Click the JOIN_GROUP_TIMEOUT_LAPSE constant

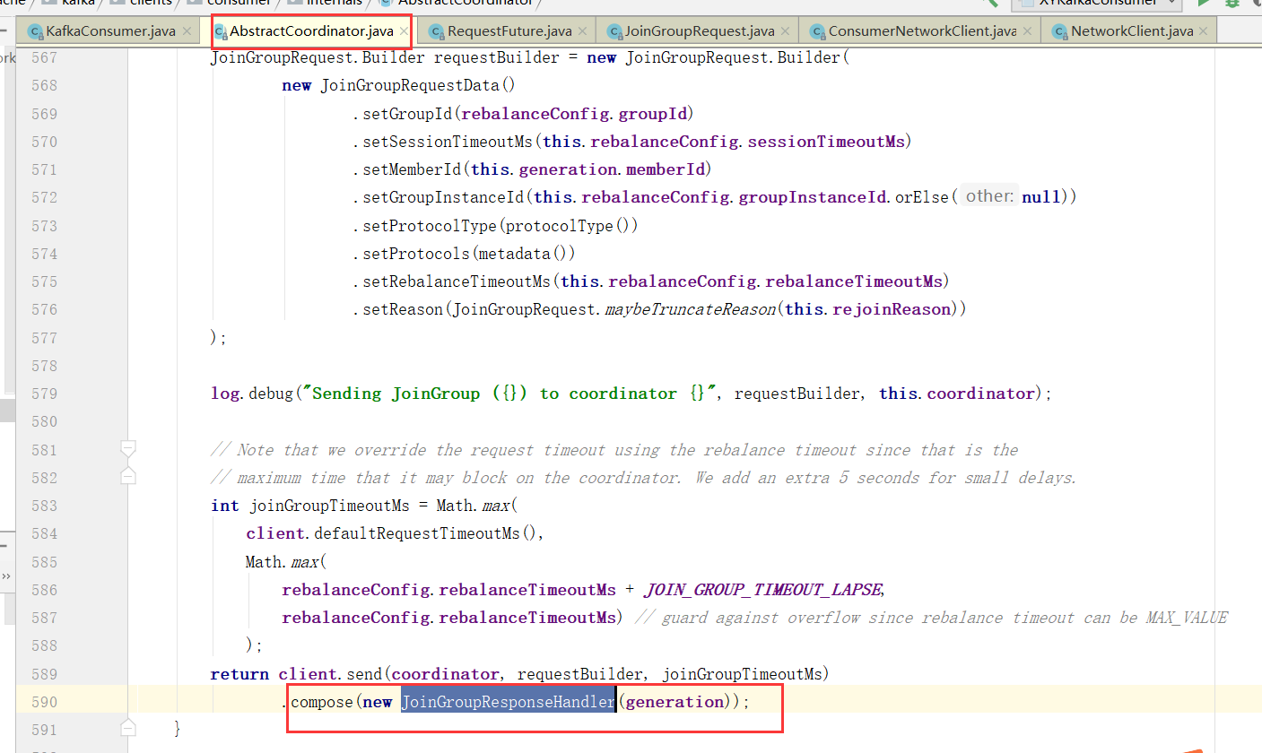click(x=762, y=590)
